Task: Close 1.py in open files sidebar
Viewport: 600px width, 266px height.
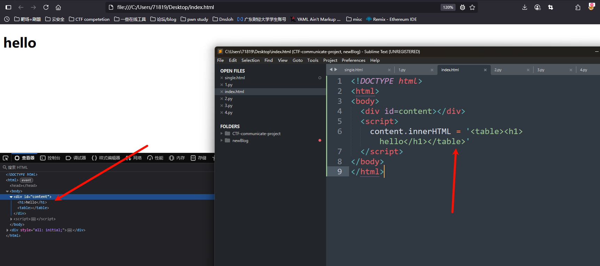Action: (222, 85)
